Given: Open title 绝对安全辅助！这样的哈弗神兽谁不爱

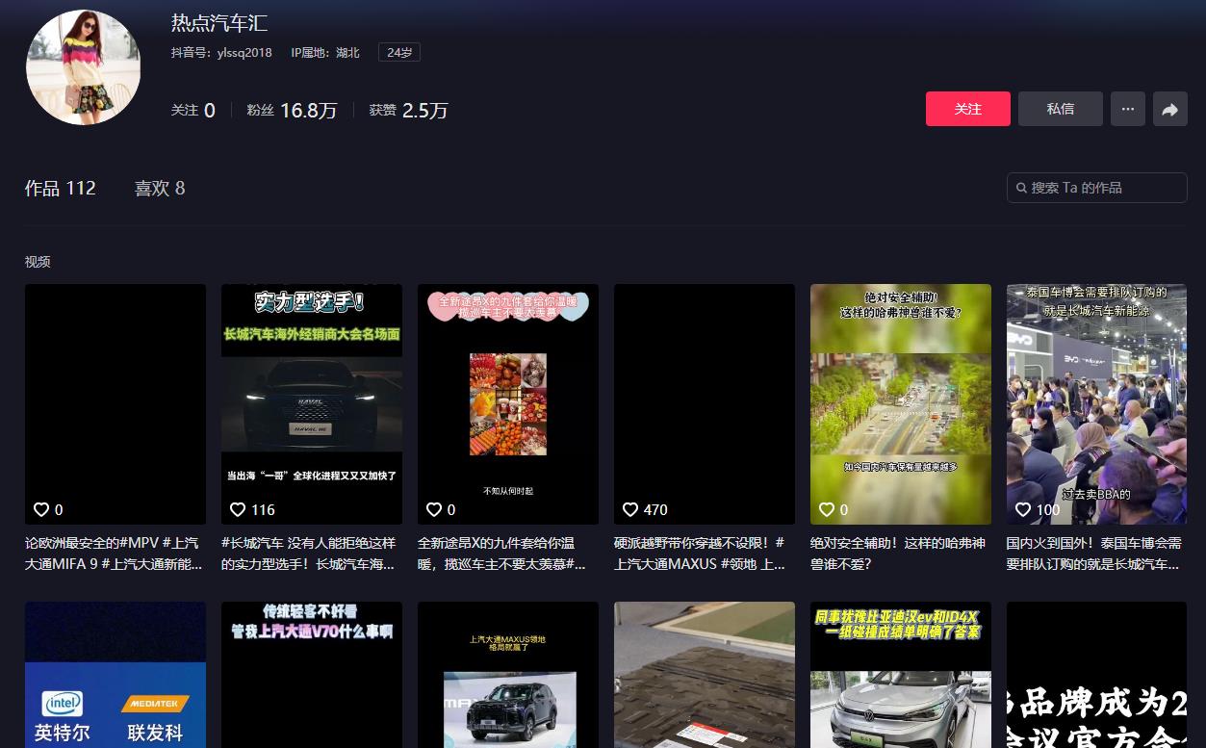Looking at the screenshot, I should (x=898, y=554).
